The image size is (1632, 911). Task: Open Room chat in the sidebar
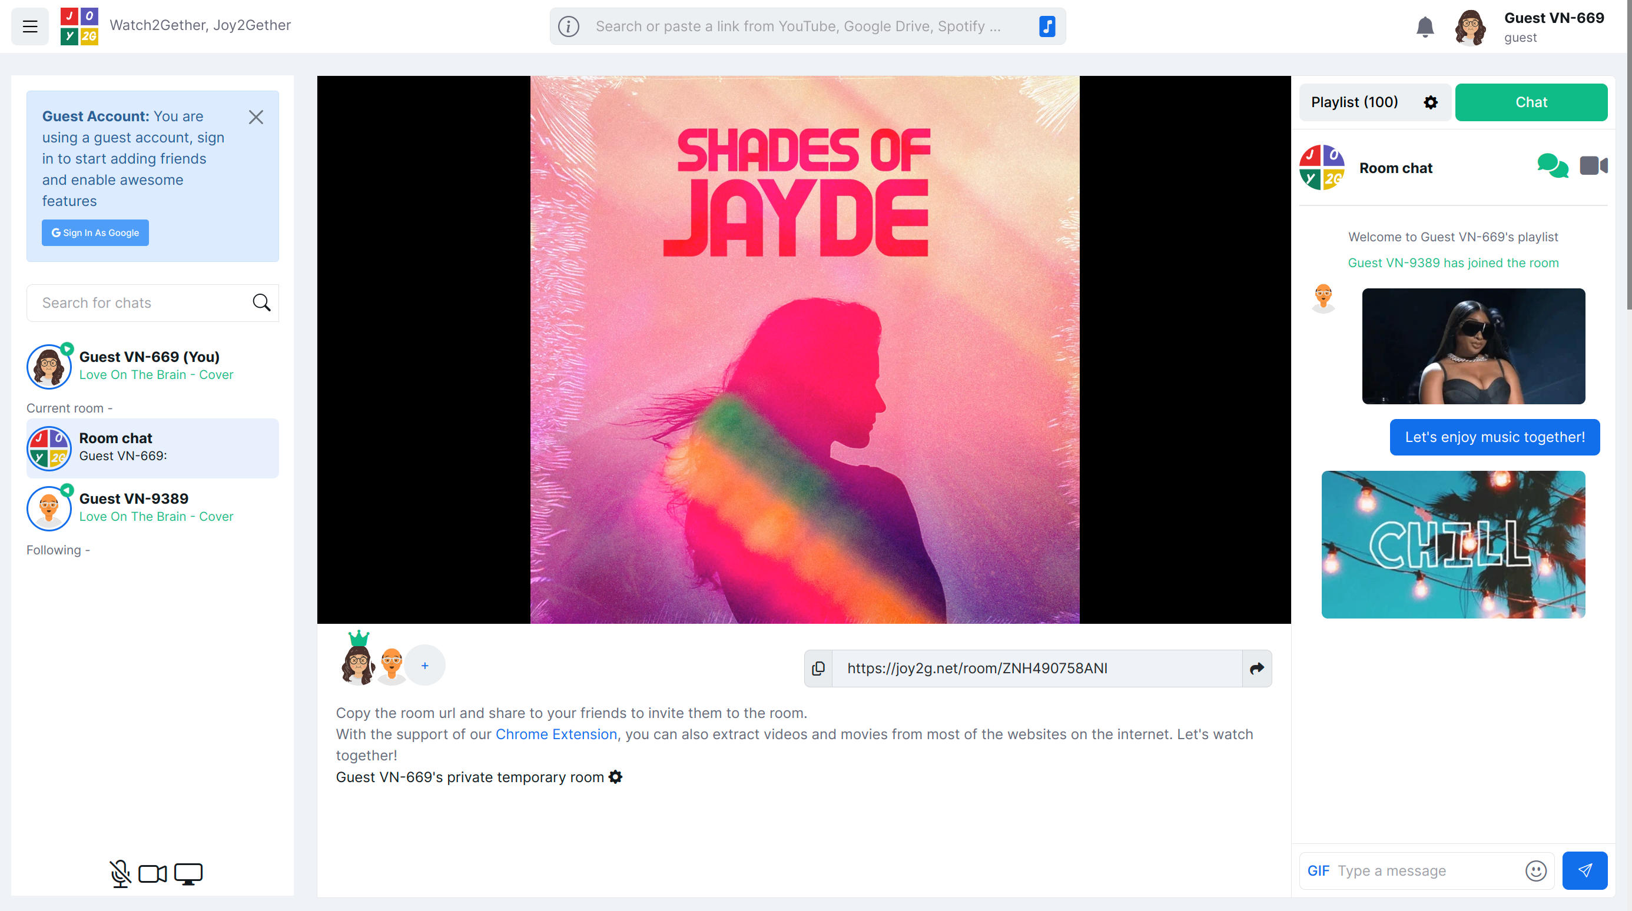coord(152,448)
